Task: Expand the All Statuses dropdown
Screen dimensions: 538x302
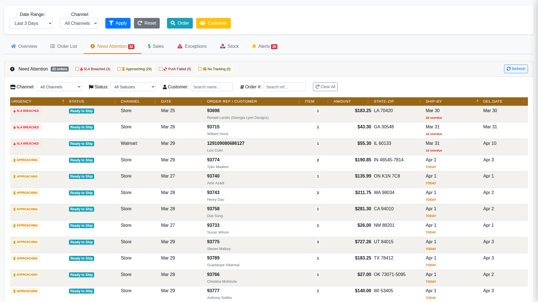Action: (133, 87)
